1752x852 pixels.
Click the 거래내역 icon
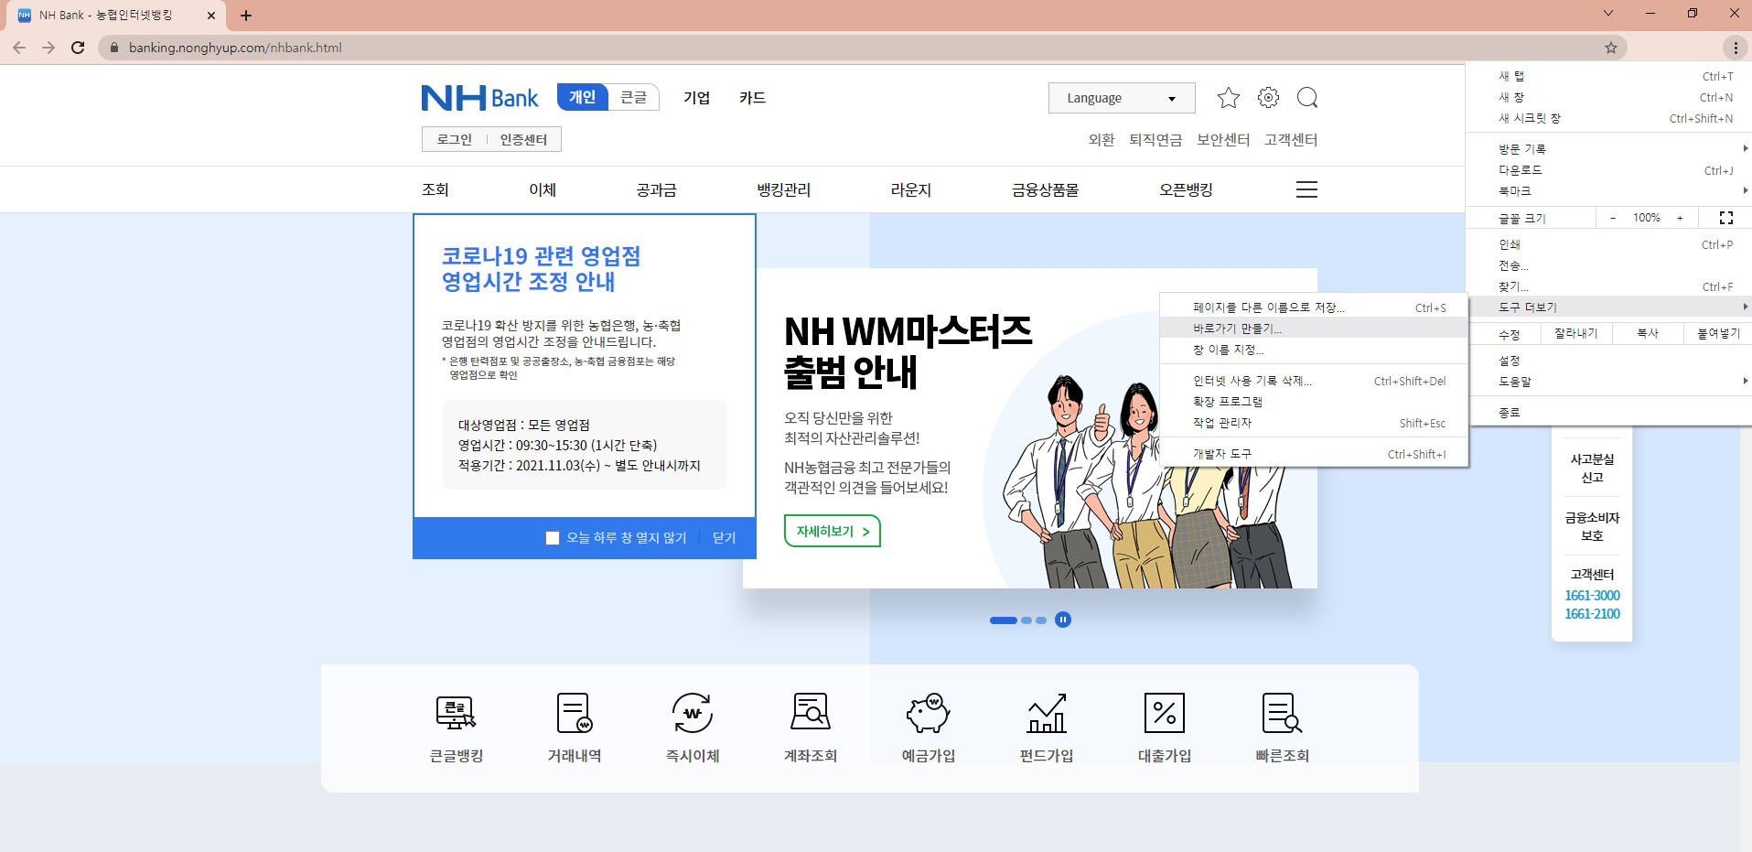[575, 713]
